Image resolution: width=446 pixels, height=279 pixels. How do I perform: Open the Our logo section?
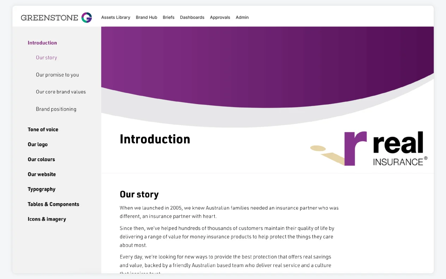(x=38, y=144)
